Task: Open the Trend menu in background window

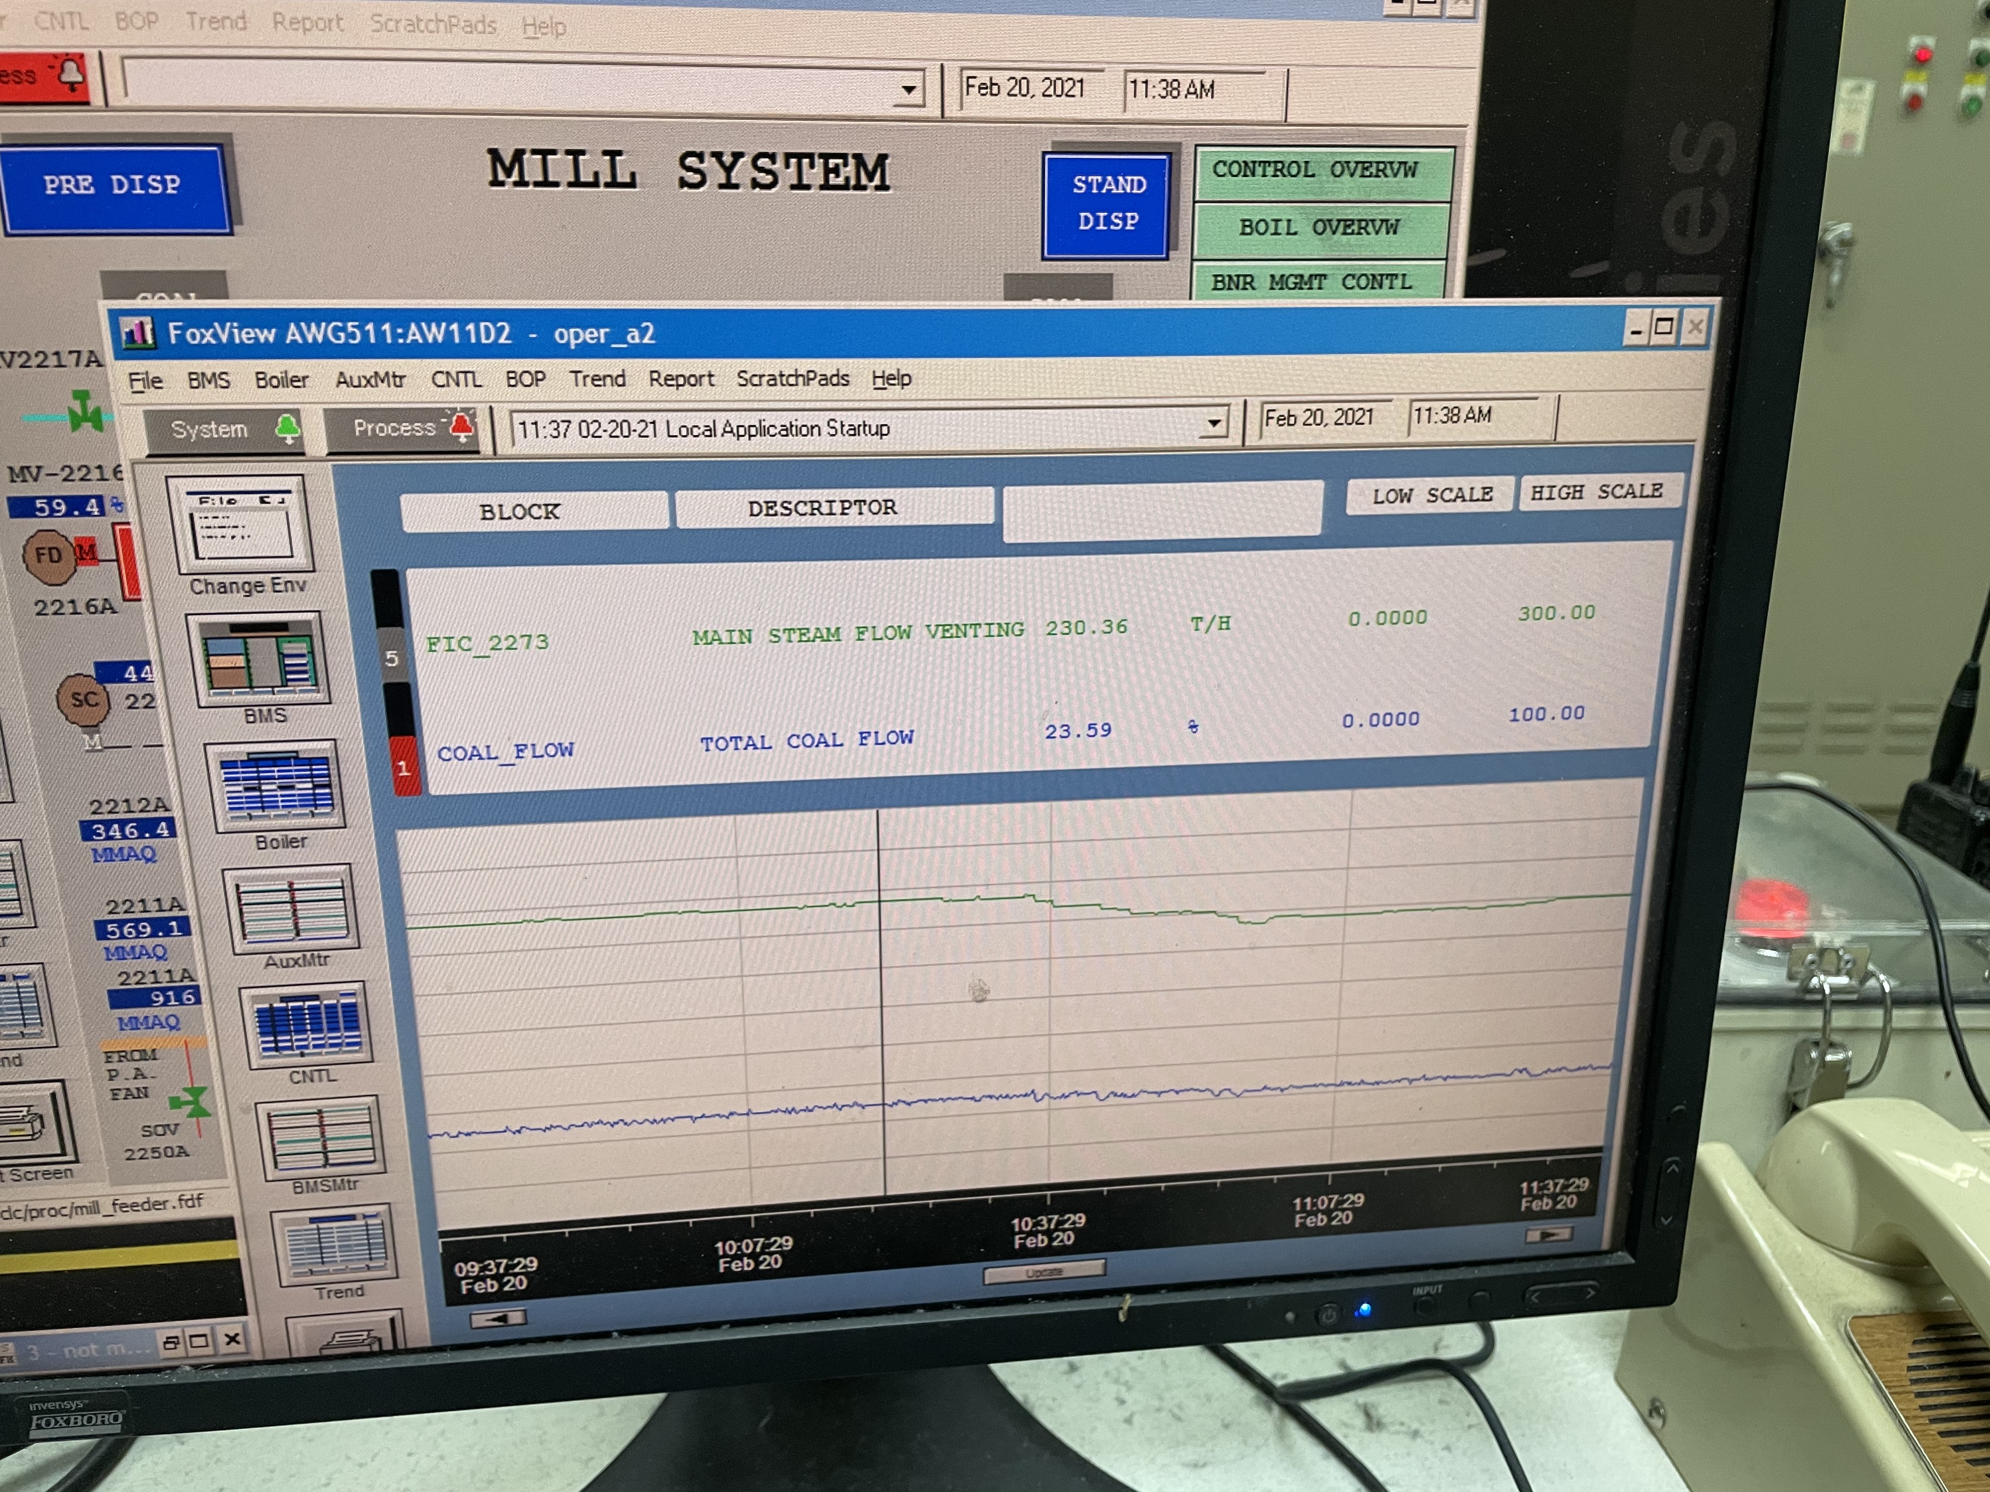Action: point(216,22)
